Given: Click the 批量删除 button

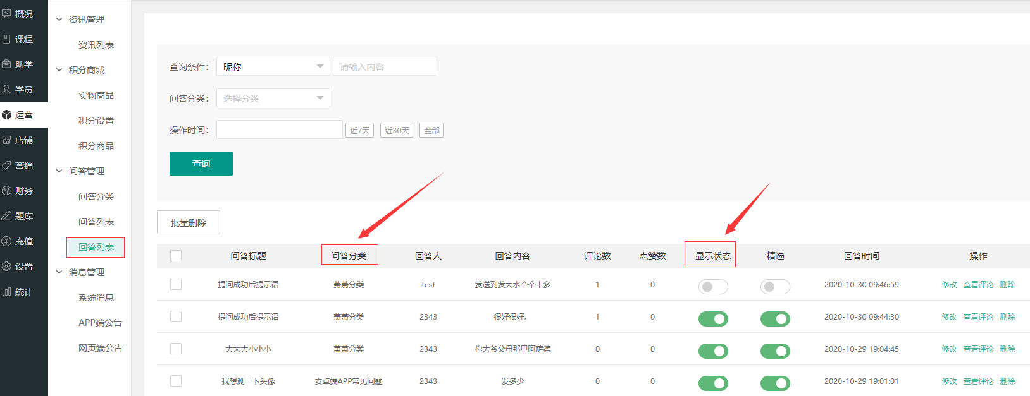Looking at the screenshot, I should pos(189,223).
